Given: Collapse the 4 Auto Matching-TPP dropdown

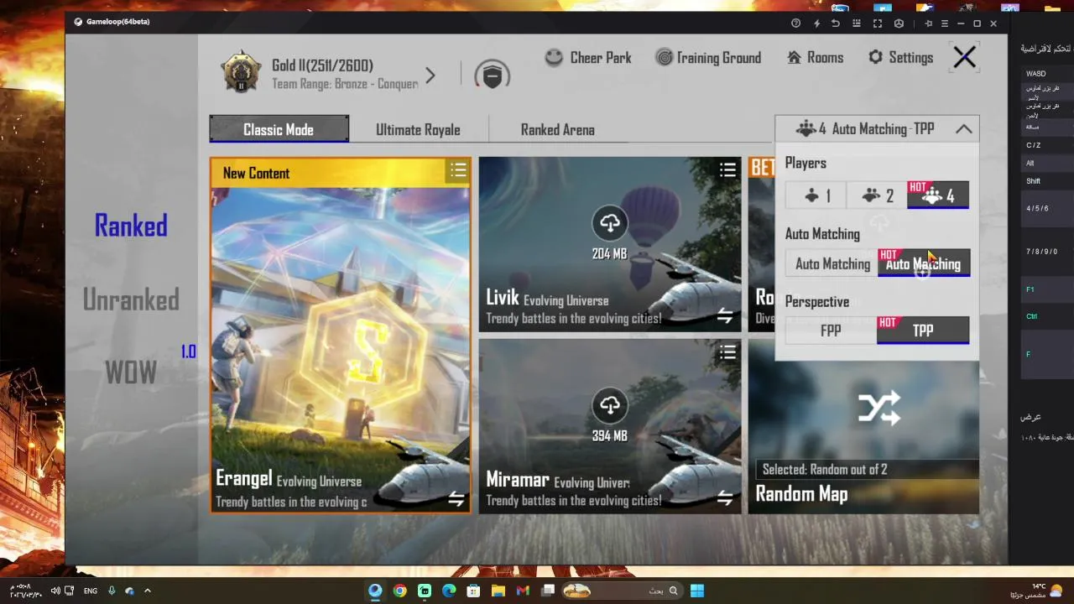Looking at the screenshot, I should (877, 129).
